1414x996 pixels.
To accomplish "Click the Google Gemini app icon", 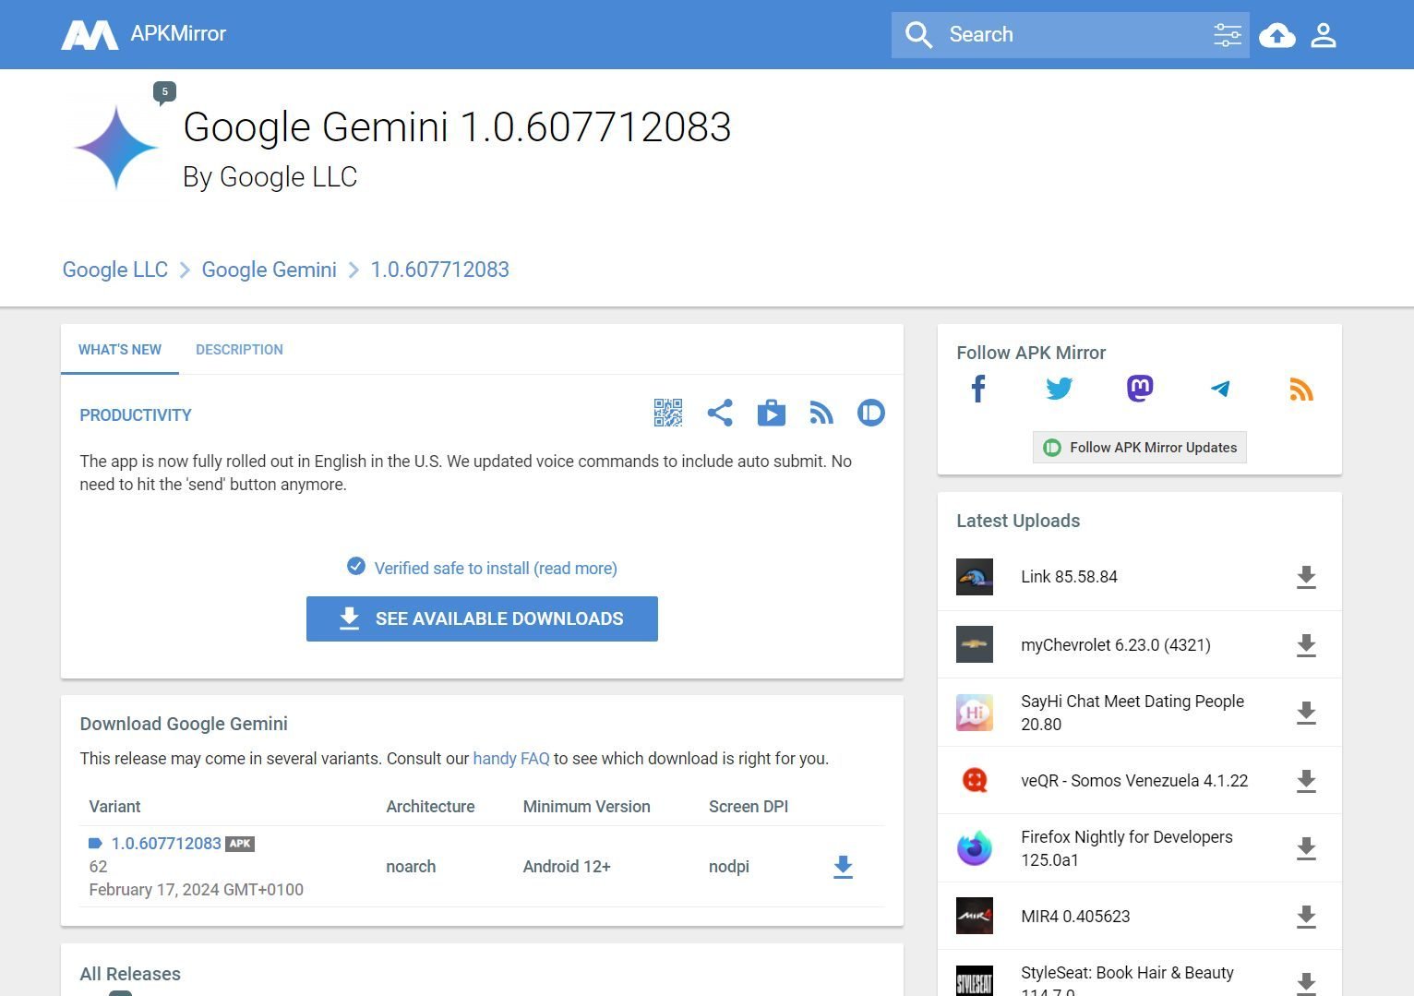I will [116, 148].
